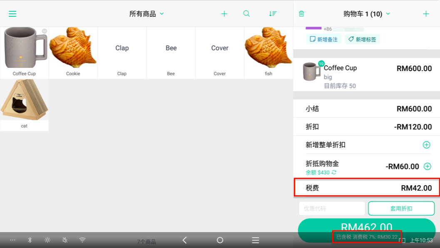Select the fish product tile
Image resolution: width=440 pixels, height=248 pixels.
coord(268,53)
